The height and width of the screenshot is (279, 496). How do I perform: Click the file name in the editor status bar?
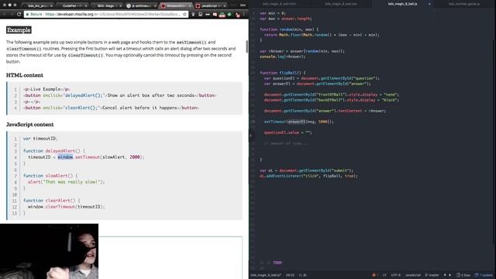[x=266, y=275]
